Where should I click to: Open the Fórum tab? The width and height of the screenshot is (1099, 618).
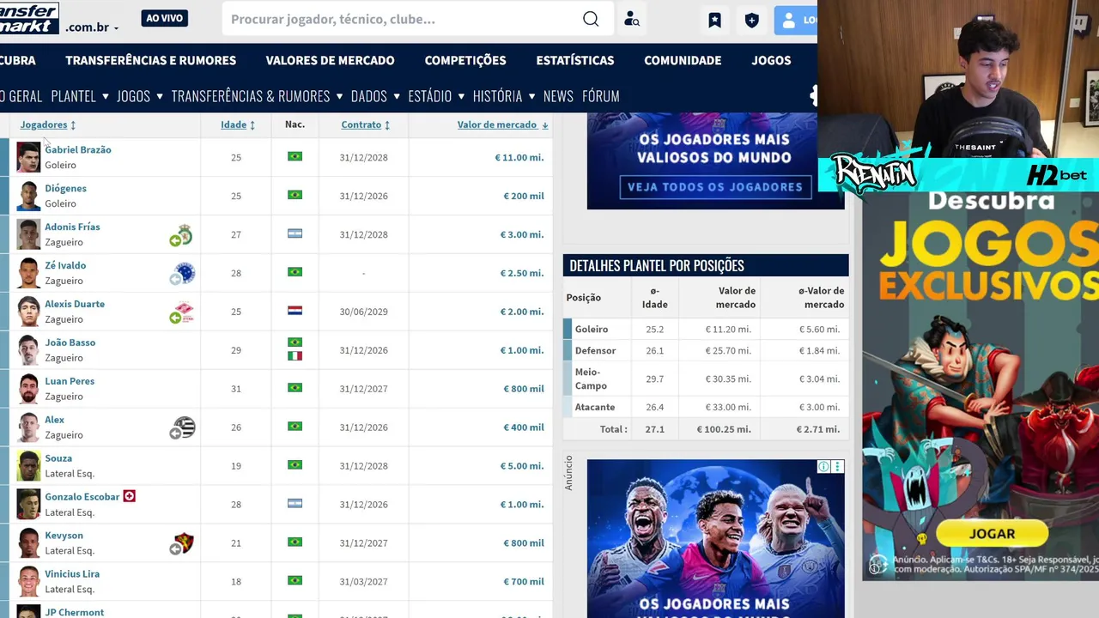point(601,96)
